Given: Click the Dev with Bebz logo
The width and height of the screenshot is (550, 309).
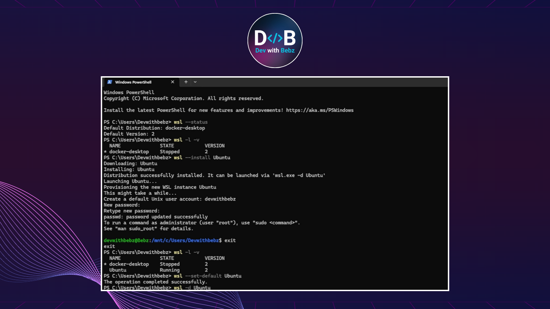Looking at the screenshot, I should [x=275, y=41].
